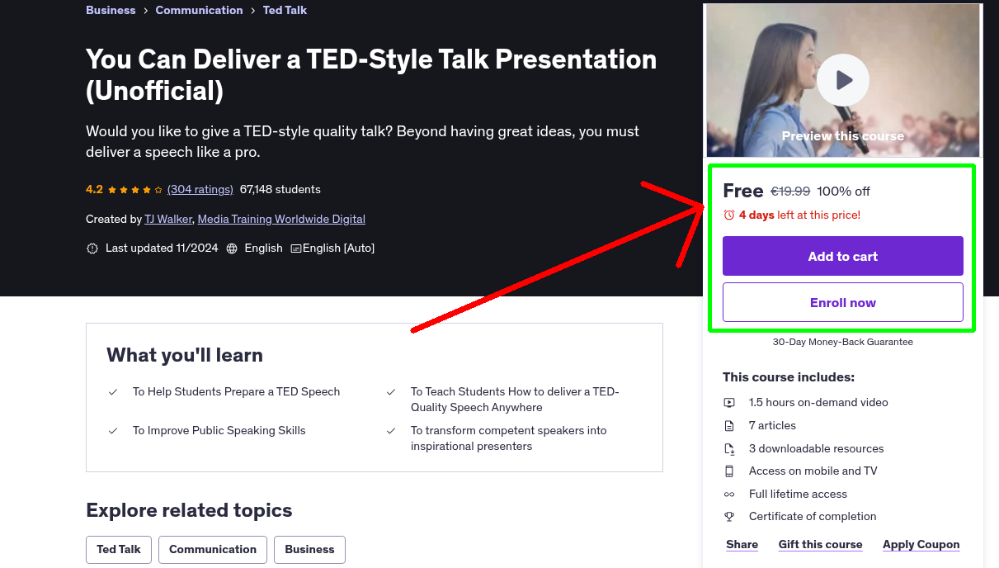The image size is (999, 568).
Task: Share this course
Action: click(742, 545)
